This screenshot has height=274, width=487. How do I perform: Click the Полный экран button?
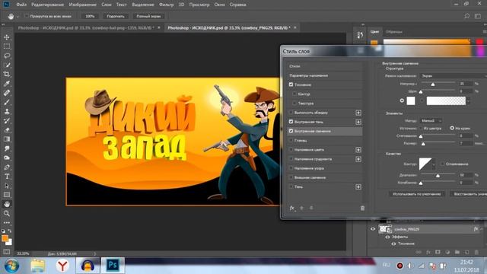tap(149, 16)
